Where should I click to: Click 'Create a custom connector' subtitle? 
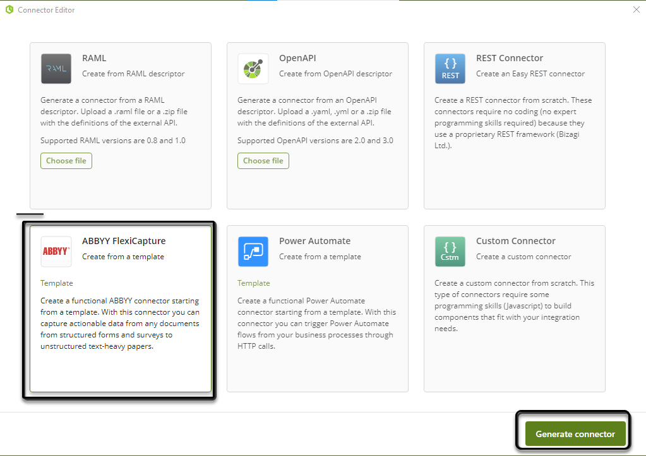coord(523,257)
